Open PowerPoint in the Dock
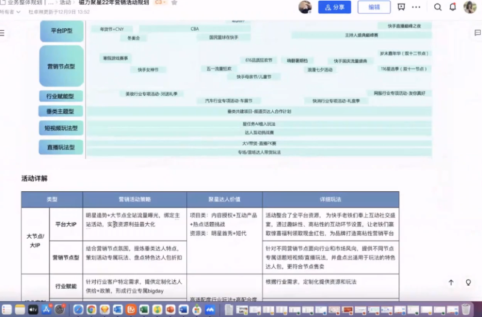Image resolution: width=482 pixels, height=317 pixels. pos(171,310)
